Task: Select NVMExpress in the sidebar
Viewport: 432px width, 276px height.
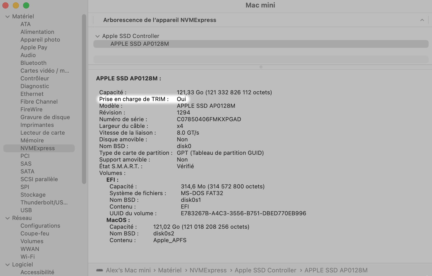Action: pyautogui.click(x=39, y=148)
